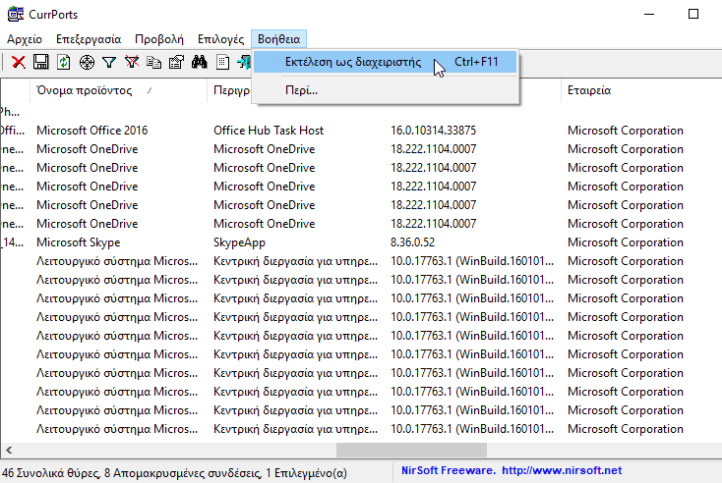This screenshot has height=483, width=722.
Task: Open the http://www.nirsoft.net link
Action: pos(562,470)
